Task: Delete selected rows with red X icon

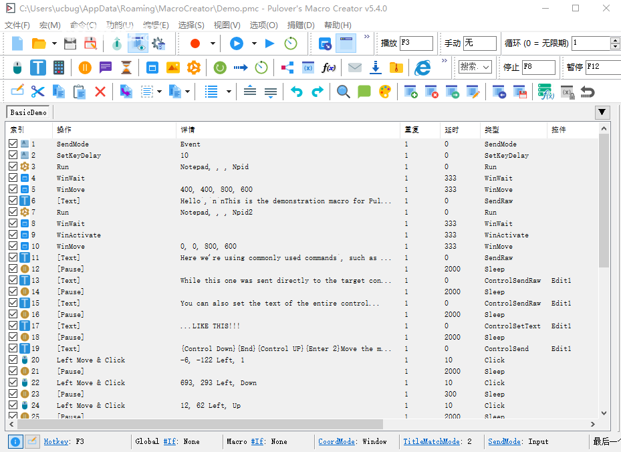Action: click(x=100, y=92)
